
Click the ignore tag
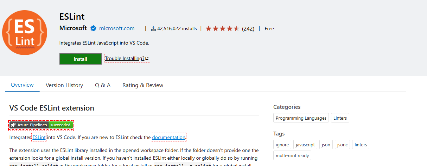282,145
